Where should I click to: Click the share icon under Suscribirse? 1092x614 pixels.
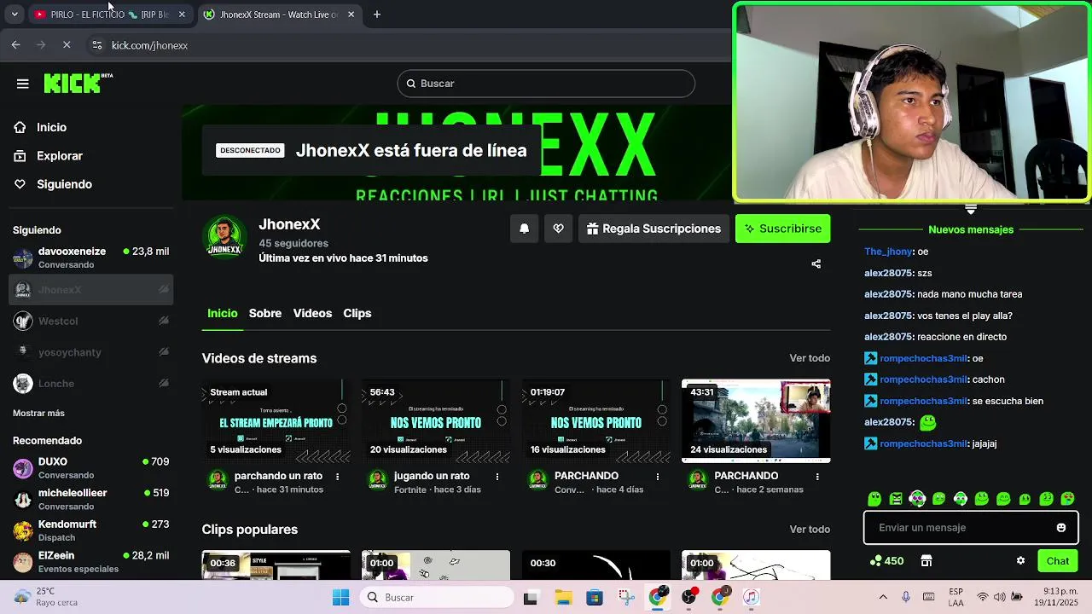click(x=816, y=264)
